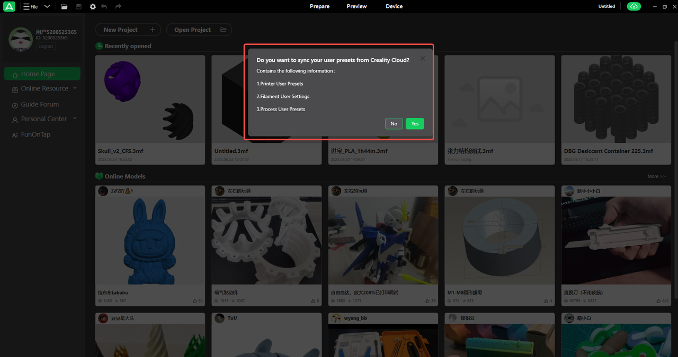Image resolution: width=678 pixels, height=357 pixels.
Task: Click author avatar 萌小白
Action: (x=569, y=318)
